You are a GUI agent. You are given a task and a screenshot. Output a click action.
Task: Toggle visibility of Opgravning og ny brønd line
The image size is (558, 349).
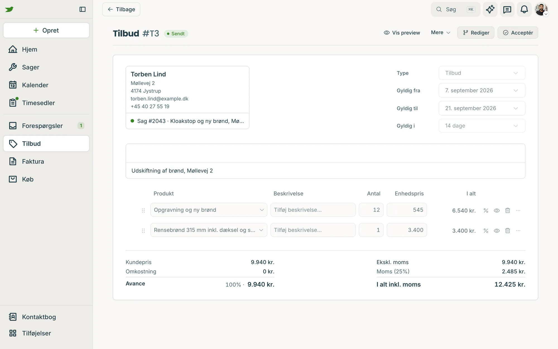[497, 211]
